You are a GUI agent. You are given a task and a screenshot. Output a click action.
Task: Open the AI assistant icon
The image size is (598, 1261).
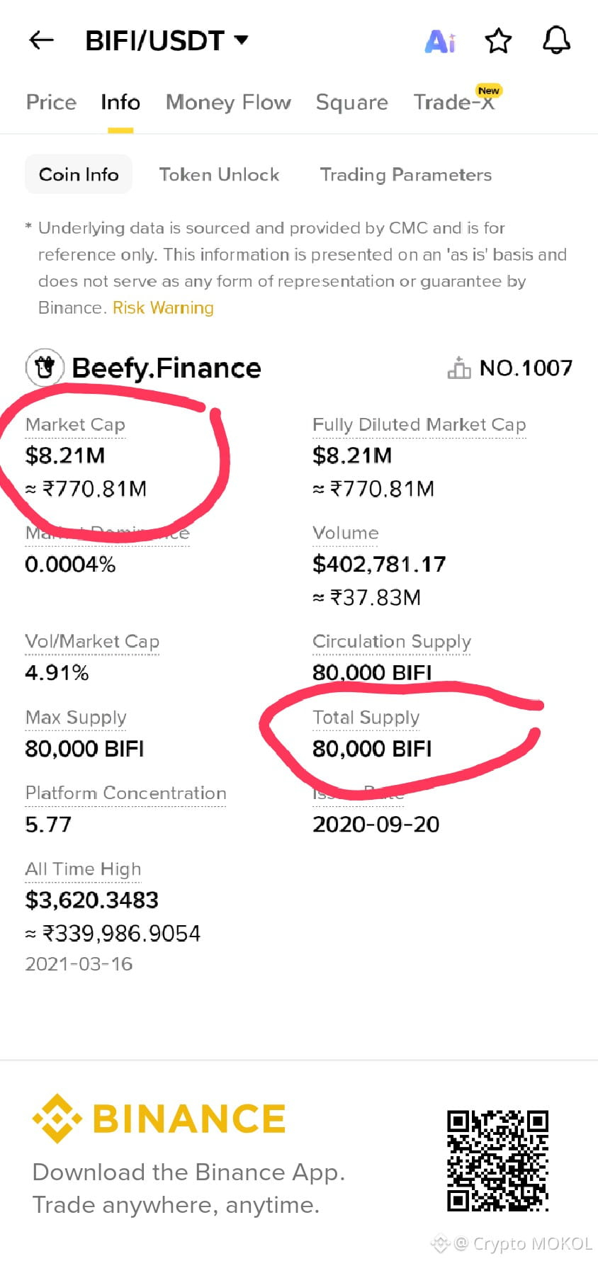point(440,41)
